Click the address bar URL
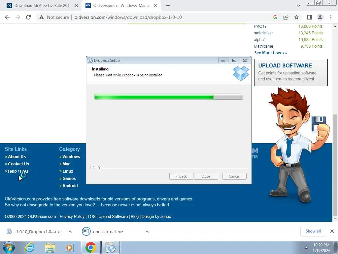 point(128,17)
